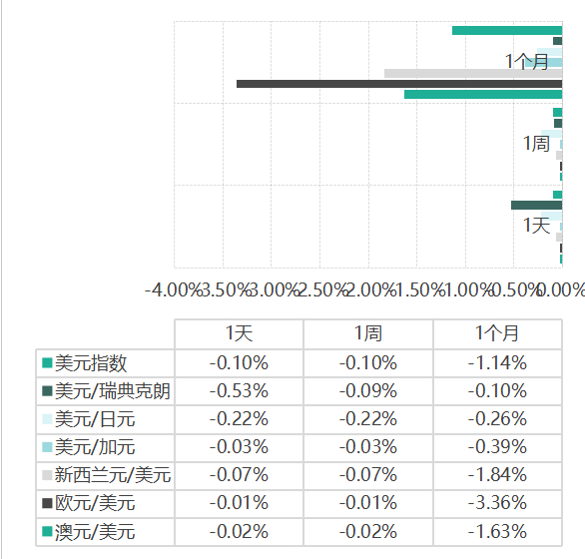Click the 美元/瑞典克朗 legend color swatch
Screen dimensions: 585x559
pos(47,391)
